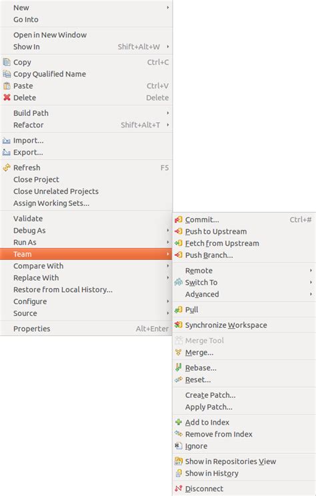
Task: Click the Show in Repositories View icon
Action: [x=179, y=461]
